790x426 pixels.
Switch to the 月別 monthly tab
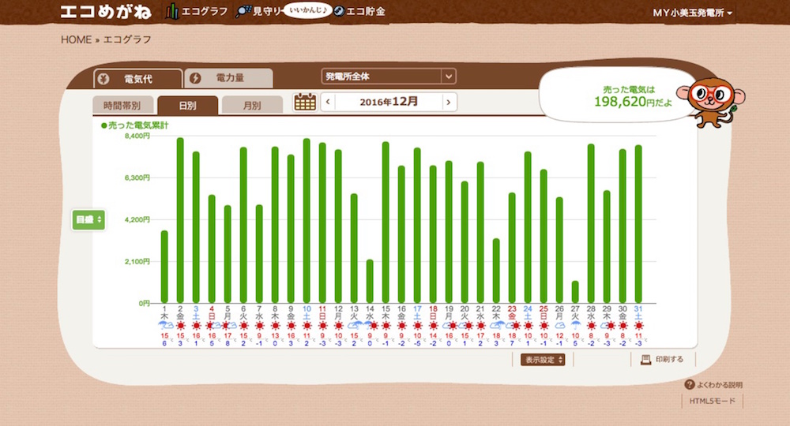(252, 105)
